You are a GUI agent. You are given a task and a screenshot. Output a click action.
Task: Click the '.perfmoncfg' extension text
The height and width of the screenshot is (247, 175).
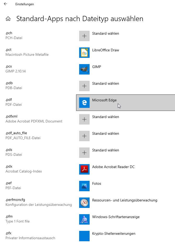(15, 200)
